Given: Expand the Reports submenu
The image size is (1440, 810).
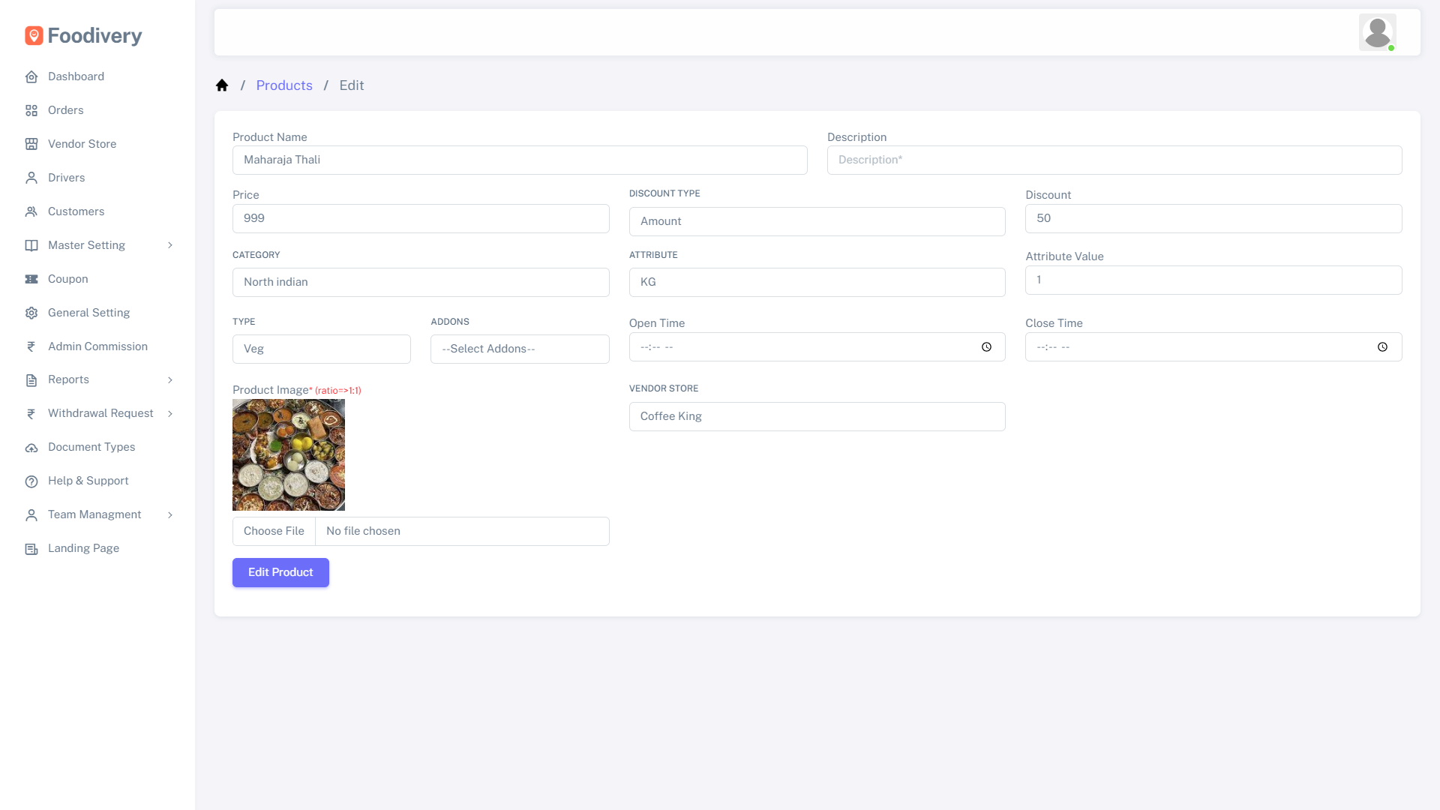Looking at the screenshot, I should tap(68, 379).
